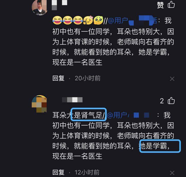Tap the sleepy emoji with question marks

tap(88, 20)
